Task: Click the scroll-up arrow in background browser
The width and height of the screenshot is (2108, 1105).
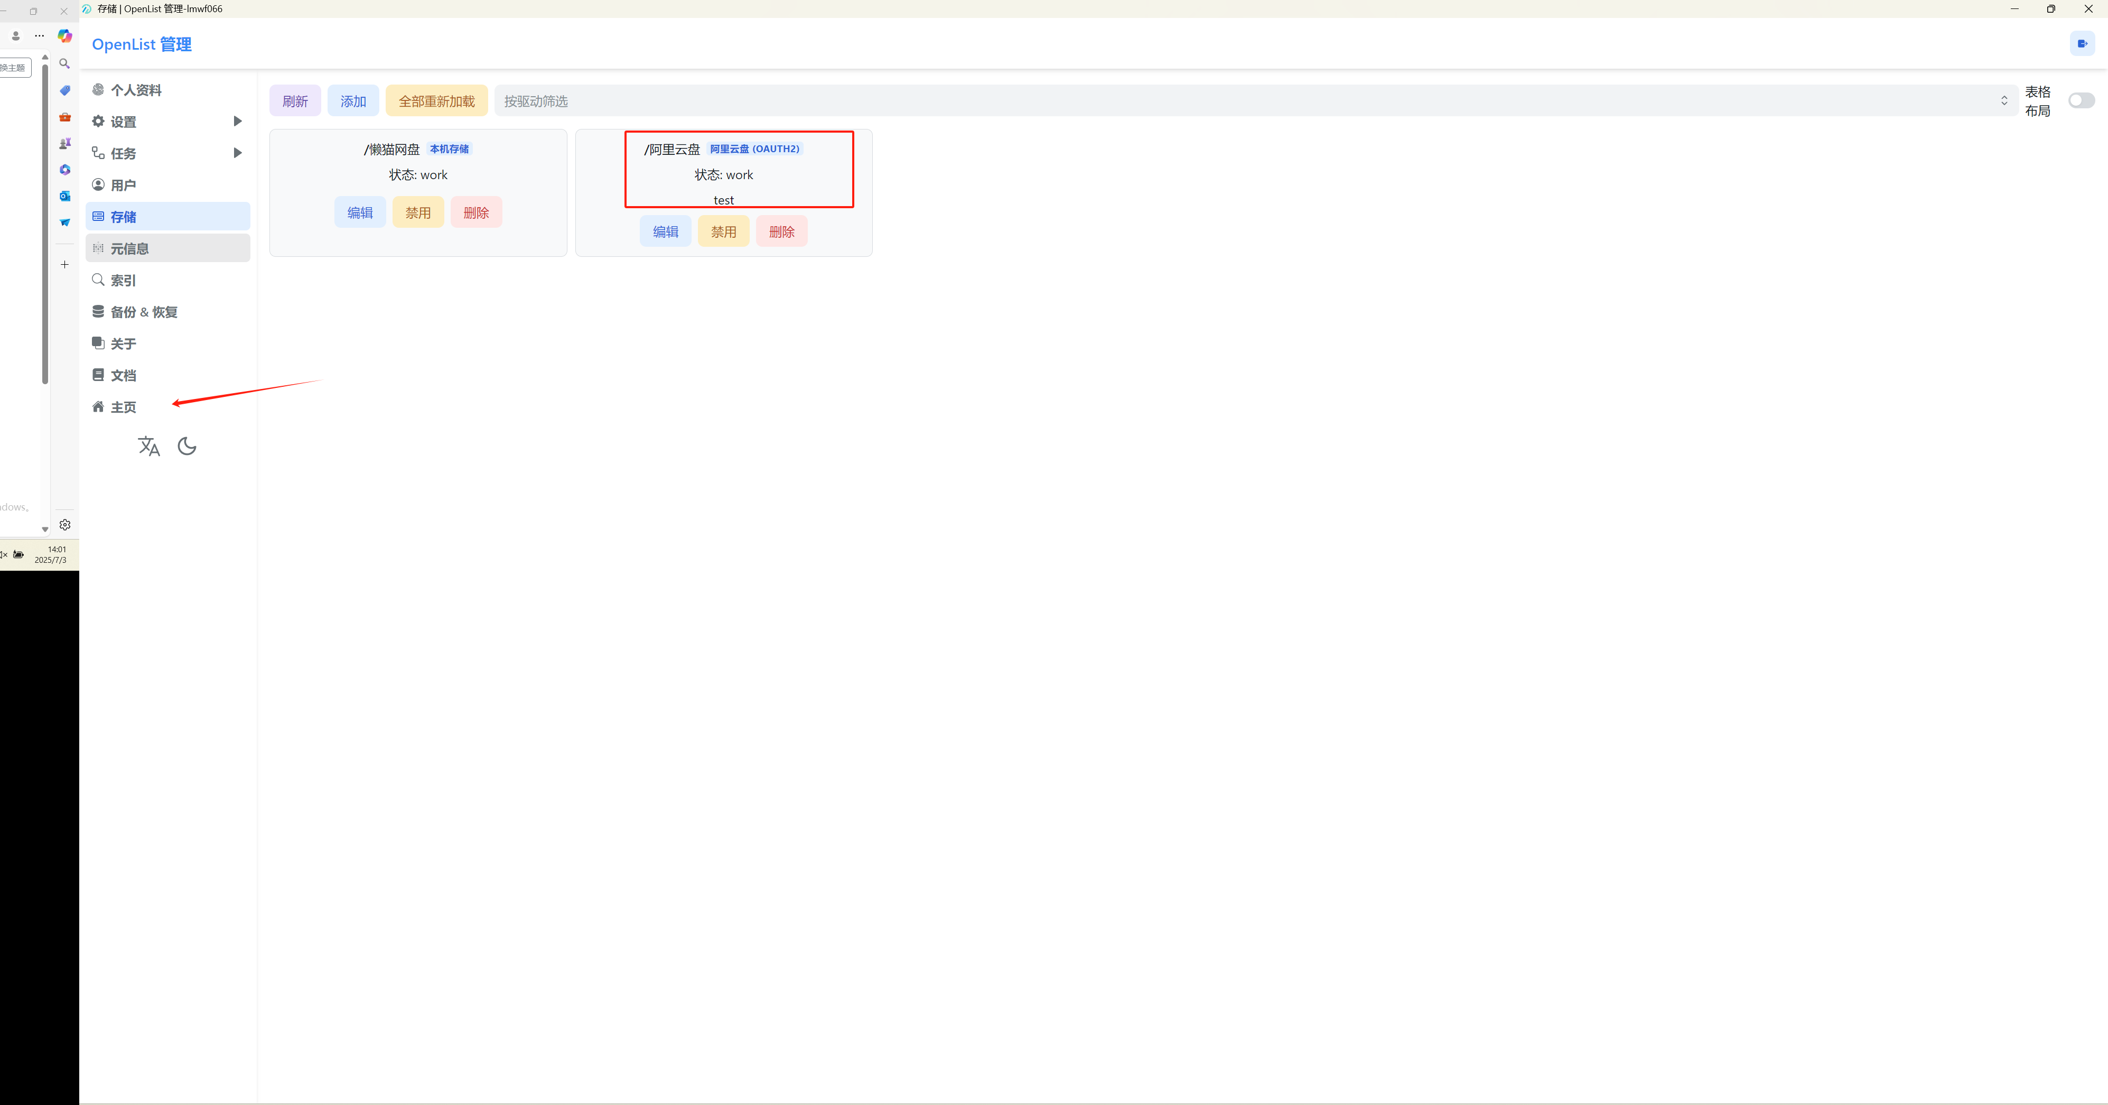Action: tap(45, 57)
